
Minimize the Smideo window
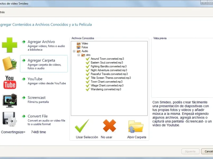coord(204,3)
